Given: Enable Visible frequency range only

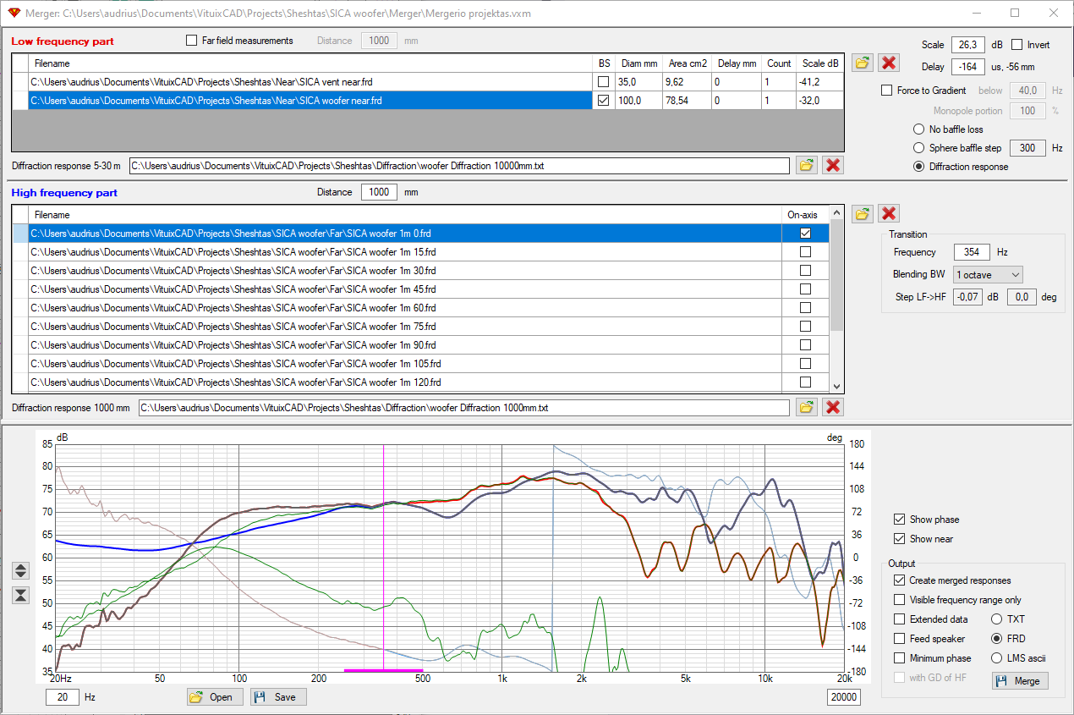Looking at the screenshot, I should 899,600.
